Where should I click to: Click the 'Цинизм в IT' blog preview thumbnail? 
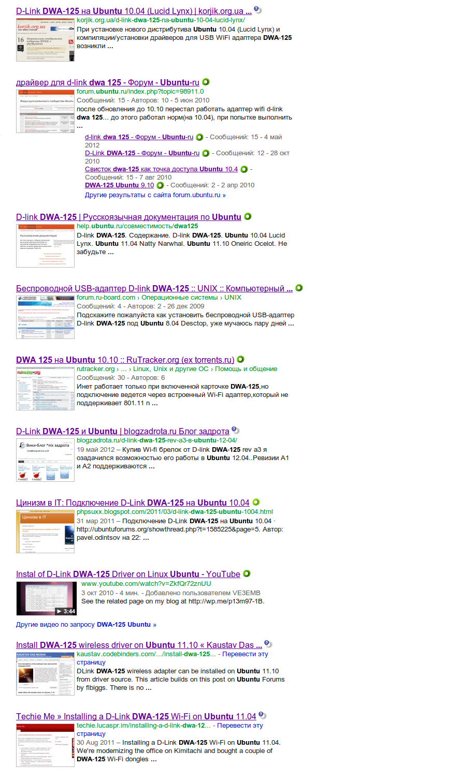[x=45, y=532]
